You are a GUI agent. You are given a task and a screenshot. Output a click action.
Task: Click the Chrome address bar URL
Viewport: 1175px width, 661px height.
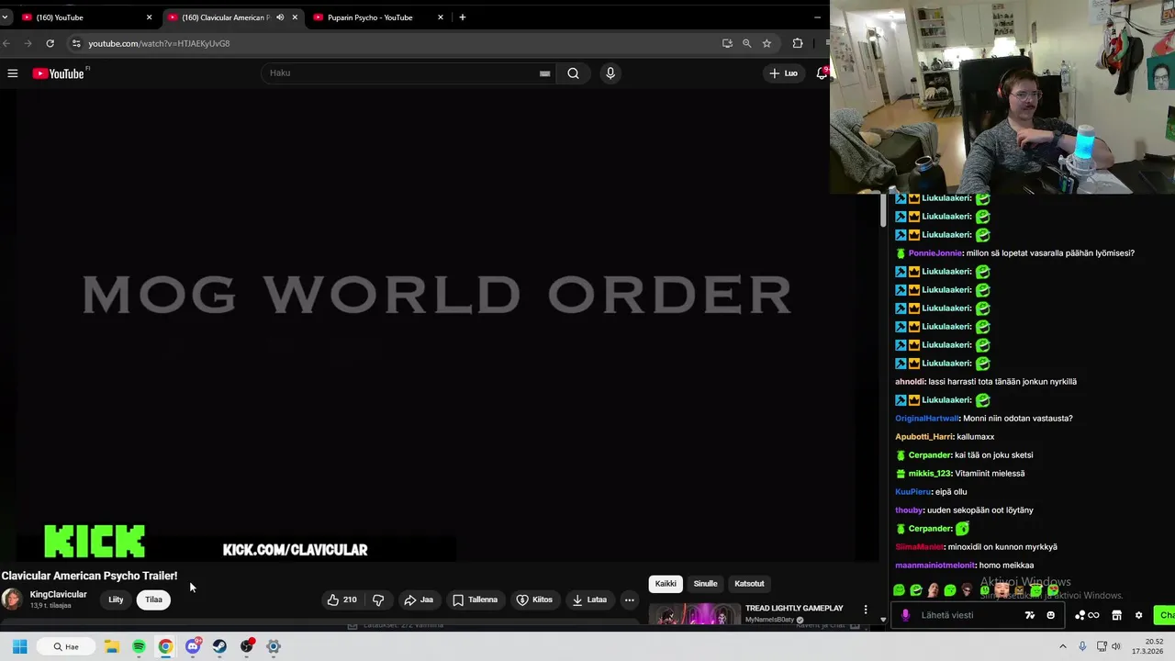(159, 43)
